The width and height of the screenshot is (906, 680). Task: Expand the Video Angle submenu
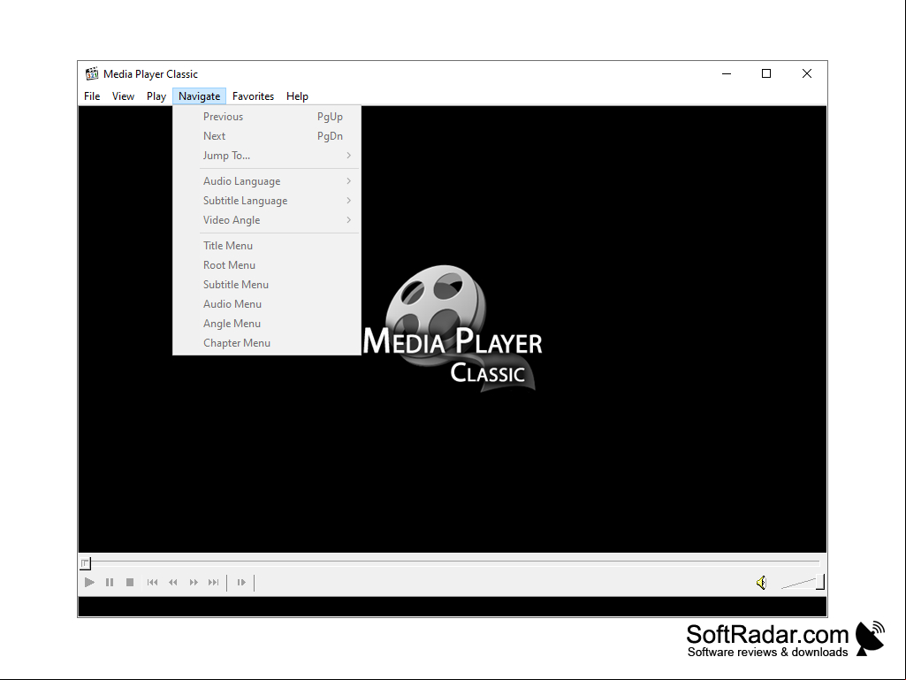tap(267, 220)
